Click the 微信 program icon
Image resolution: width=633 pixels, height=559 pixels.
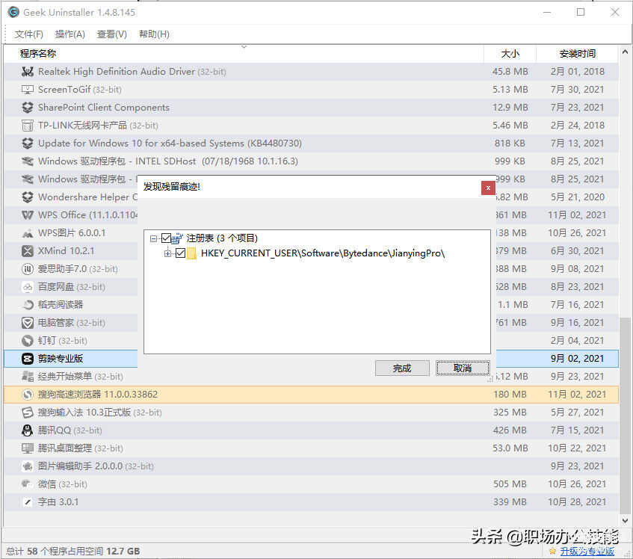tap(28, 484)
